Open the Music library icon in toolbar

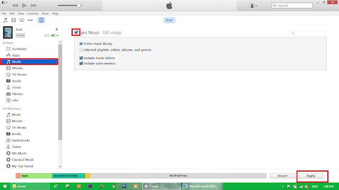(x=5, y=20)
